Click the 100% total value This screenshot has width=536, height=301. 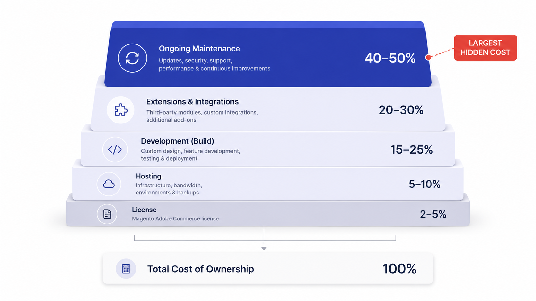pyautogui.click(x=399, y=269)
